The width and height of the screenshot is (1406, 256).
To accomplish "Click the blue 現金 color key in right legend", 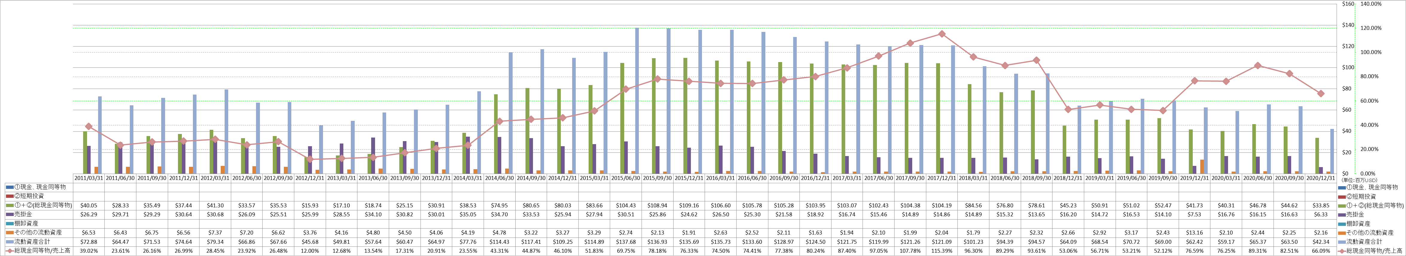I will click(1342, 187).
